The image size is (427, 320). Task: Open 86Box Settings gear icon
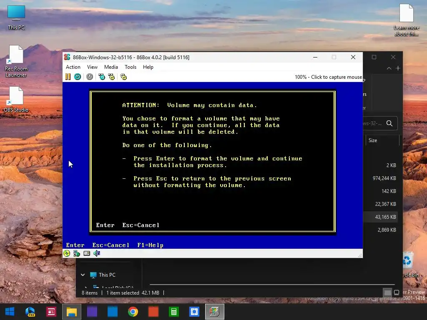click(x=123, y=77)
